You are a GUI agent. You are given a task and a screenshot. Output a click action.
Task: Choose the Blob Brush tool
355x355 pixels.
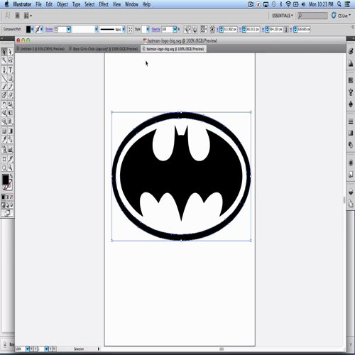pyautogui.click(x=4, y=95)
